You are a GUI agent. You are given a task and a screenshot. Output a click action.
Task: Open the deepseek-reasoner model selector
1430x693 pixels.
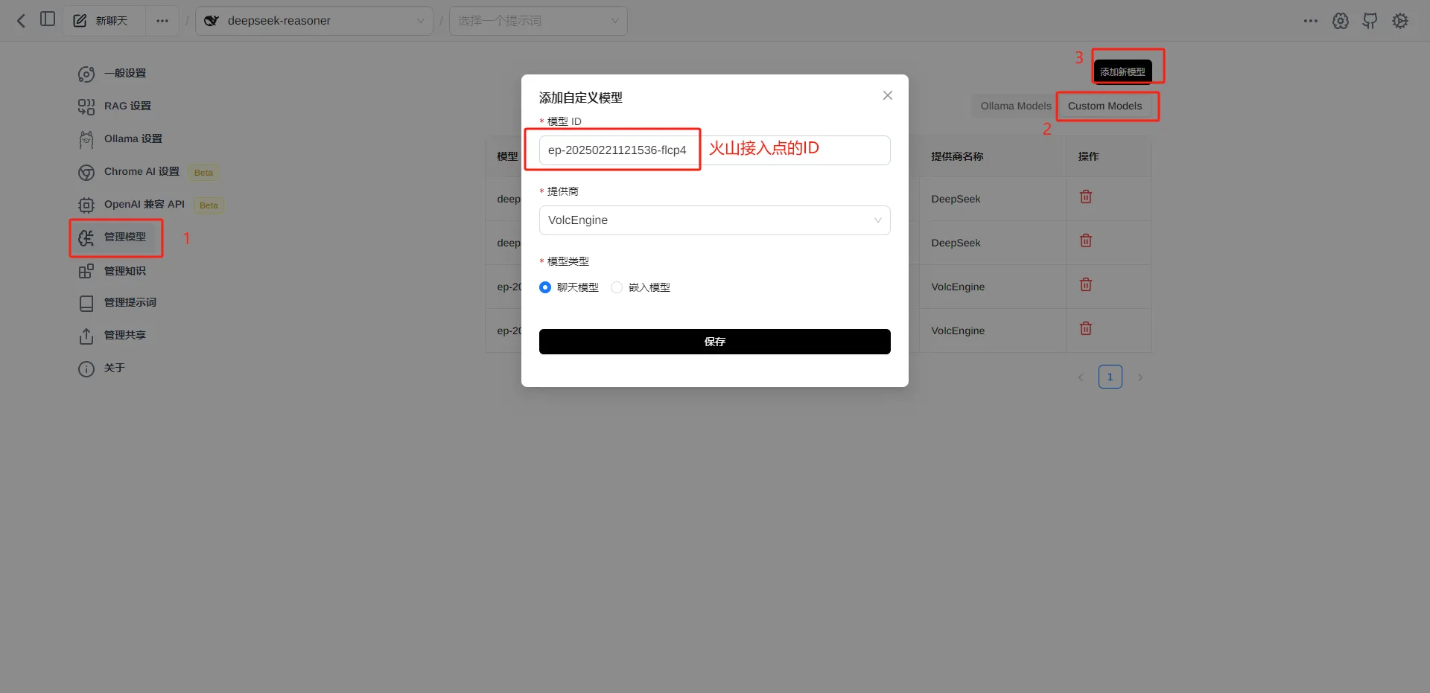tap(314, 21)
